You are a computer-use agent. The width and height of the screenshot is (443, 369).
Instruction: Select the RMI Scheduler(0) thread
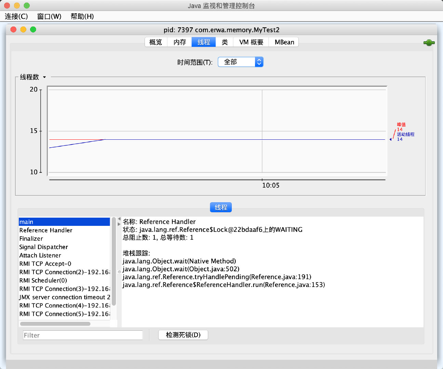point(64,281)
